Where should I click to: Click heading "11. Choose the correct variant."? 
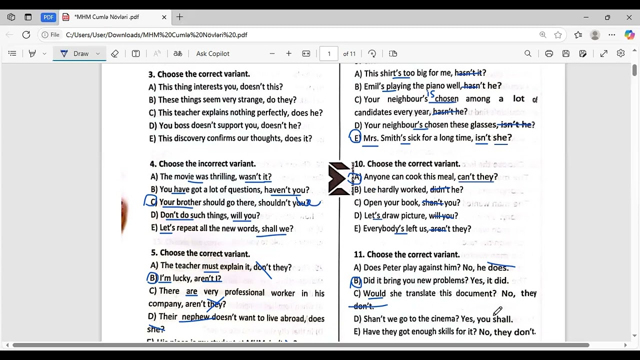point(406,254)
